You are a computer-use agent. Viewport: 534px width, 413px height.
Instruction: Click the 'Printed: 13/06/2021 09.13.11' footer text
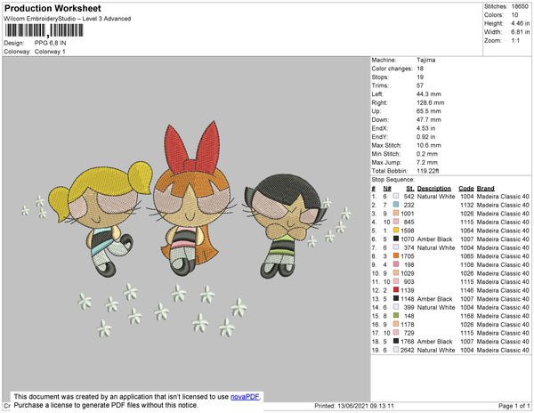tap(354, 406)
